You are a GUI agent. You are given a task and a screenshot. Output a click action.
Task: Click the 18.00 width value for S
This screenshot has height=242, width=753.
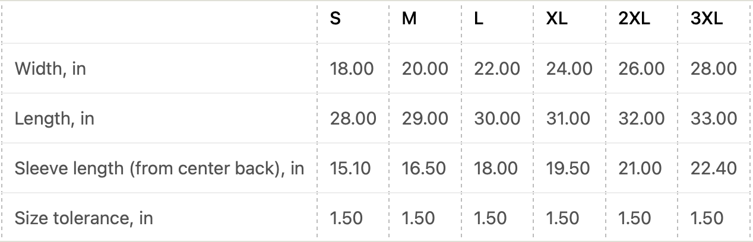click(x=352, y=69)
